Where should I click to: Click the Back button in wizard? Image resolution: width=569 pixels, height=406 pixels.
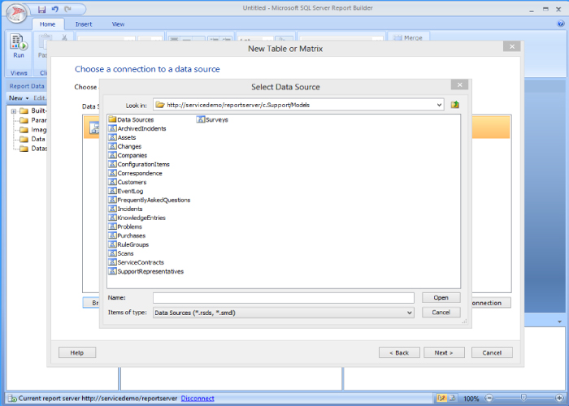coord(399,352)
